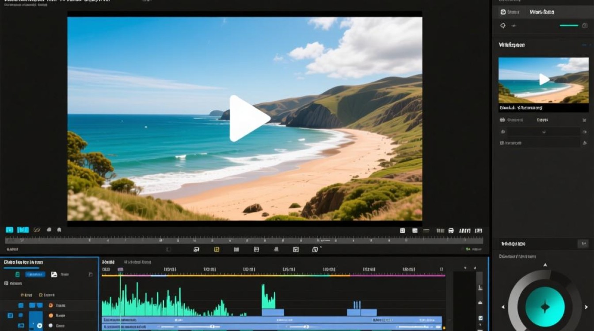This screenshot has height=331, width=594.
Task: Switch to the bold white tab in the right panel
Action: [x=542, y=12]
